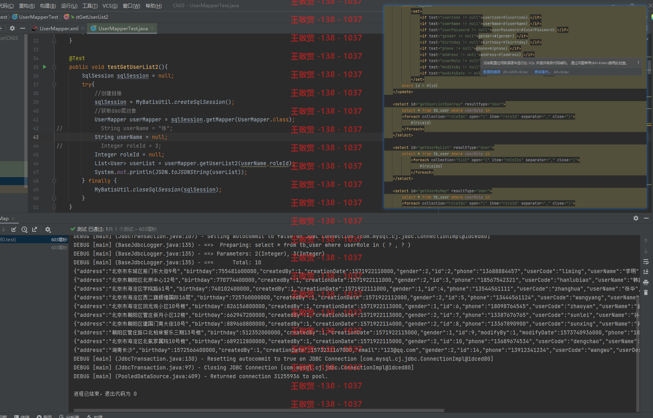Collapse try block fold marker at line 37

click(54, 84)
